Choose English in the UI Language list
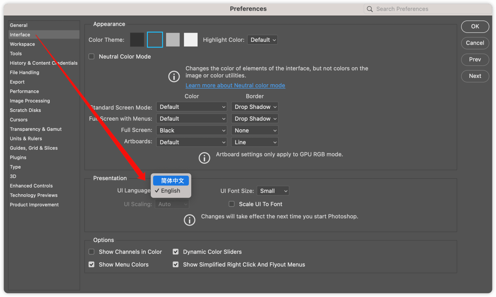Screen dimensions: 496x297 170,191
